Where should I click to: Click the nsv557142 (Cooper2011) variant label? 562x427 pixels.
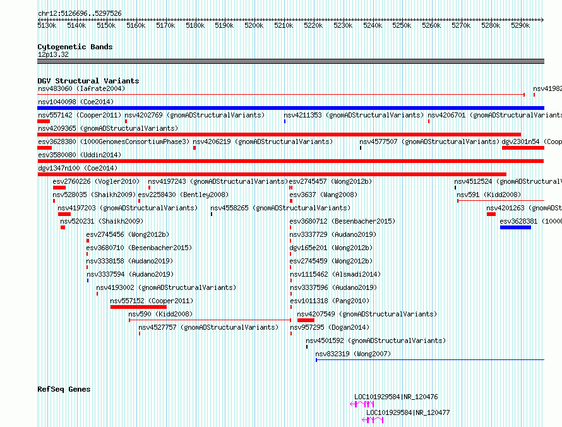(80, 115)
